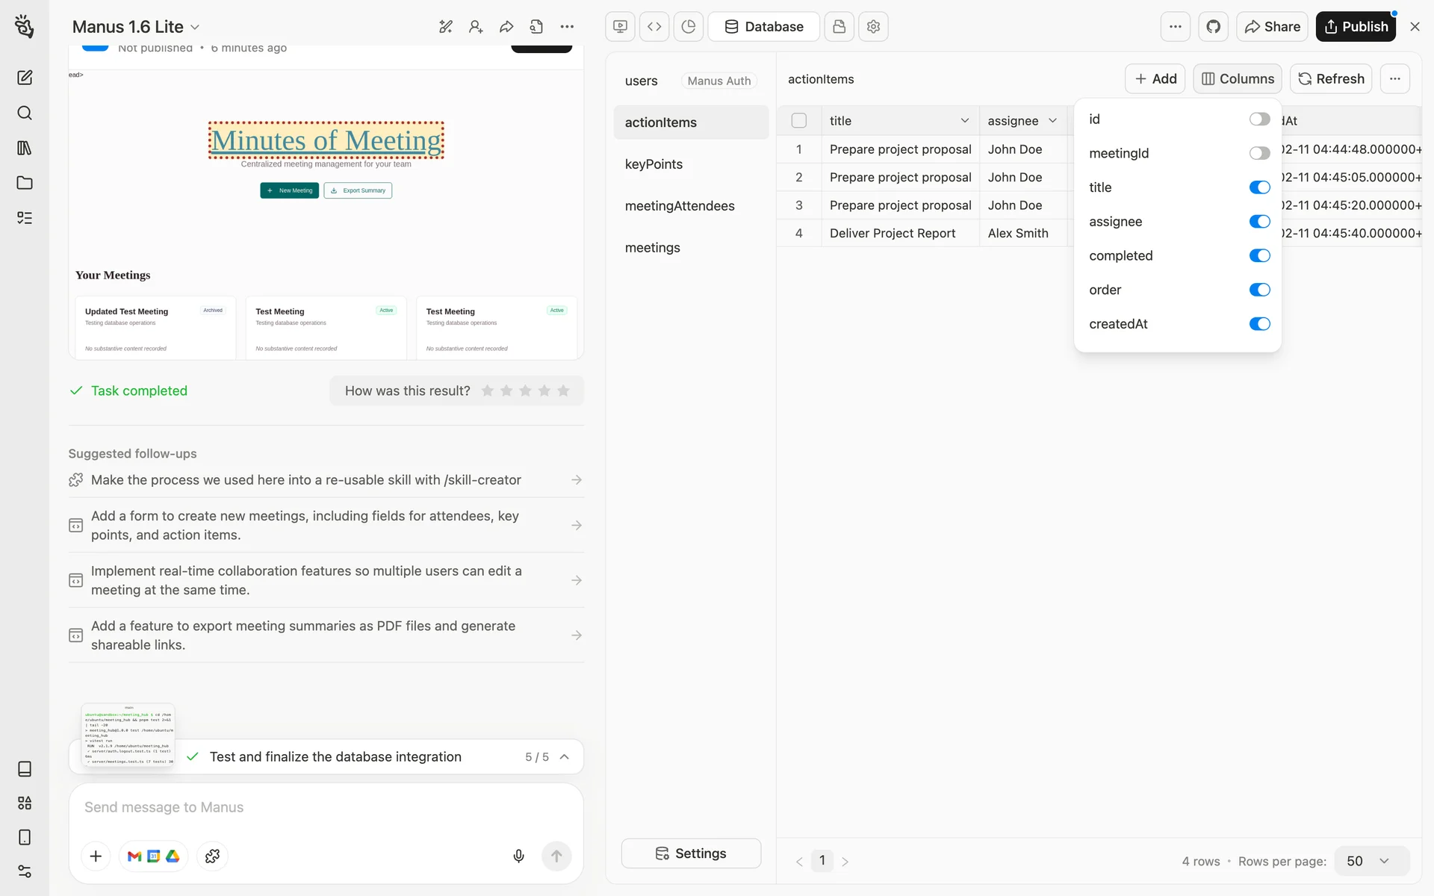Disable the completed column toggle
The width and height of the screenshot is (1434, 896).
point(1259,255)
